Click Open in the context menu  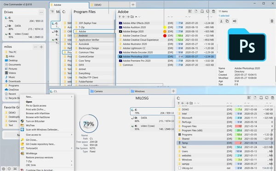point(29,102)
